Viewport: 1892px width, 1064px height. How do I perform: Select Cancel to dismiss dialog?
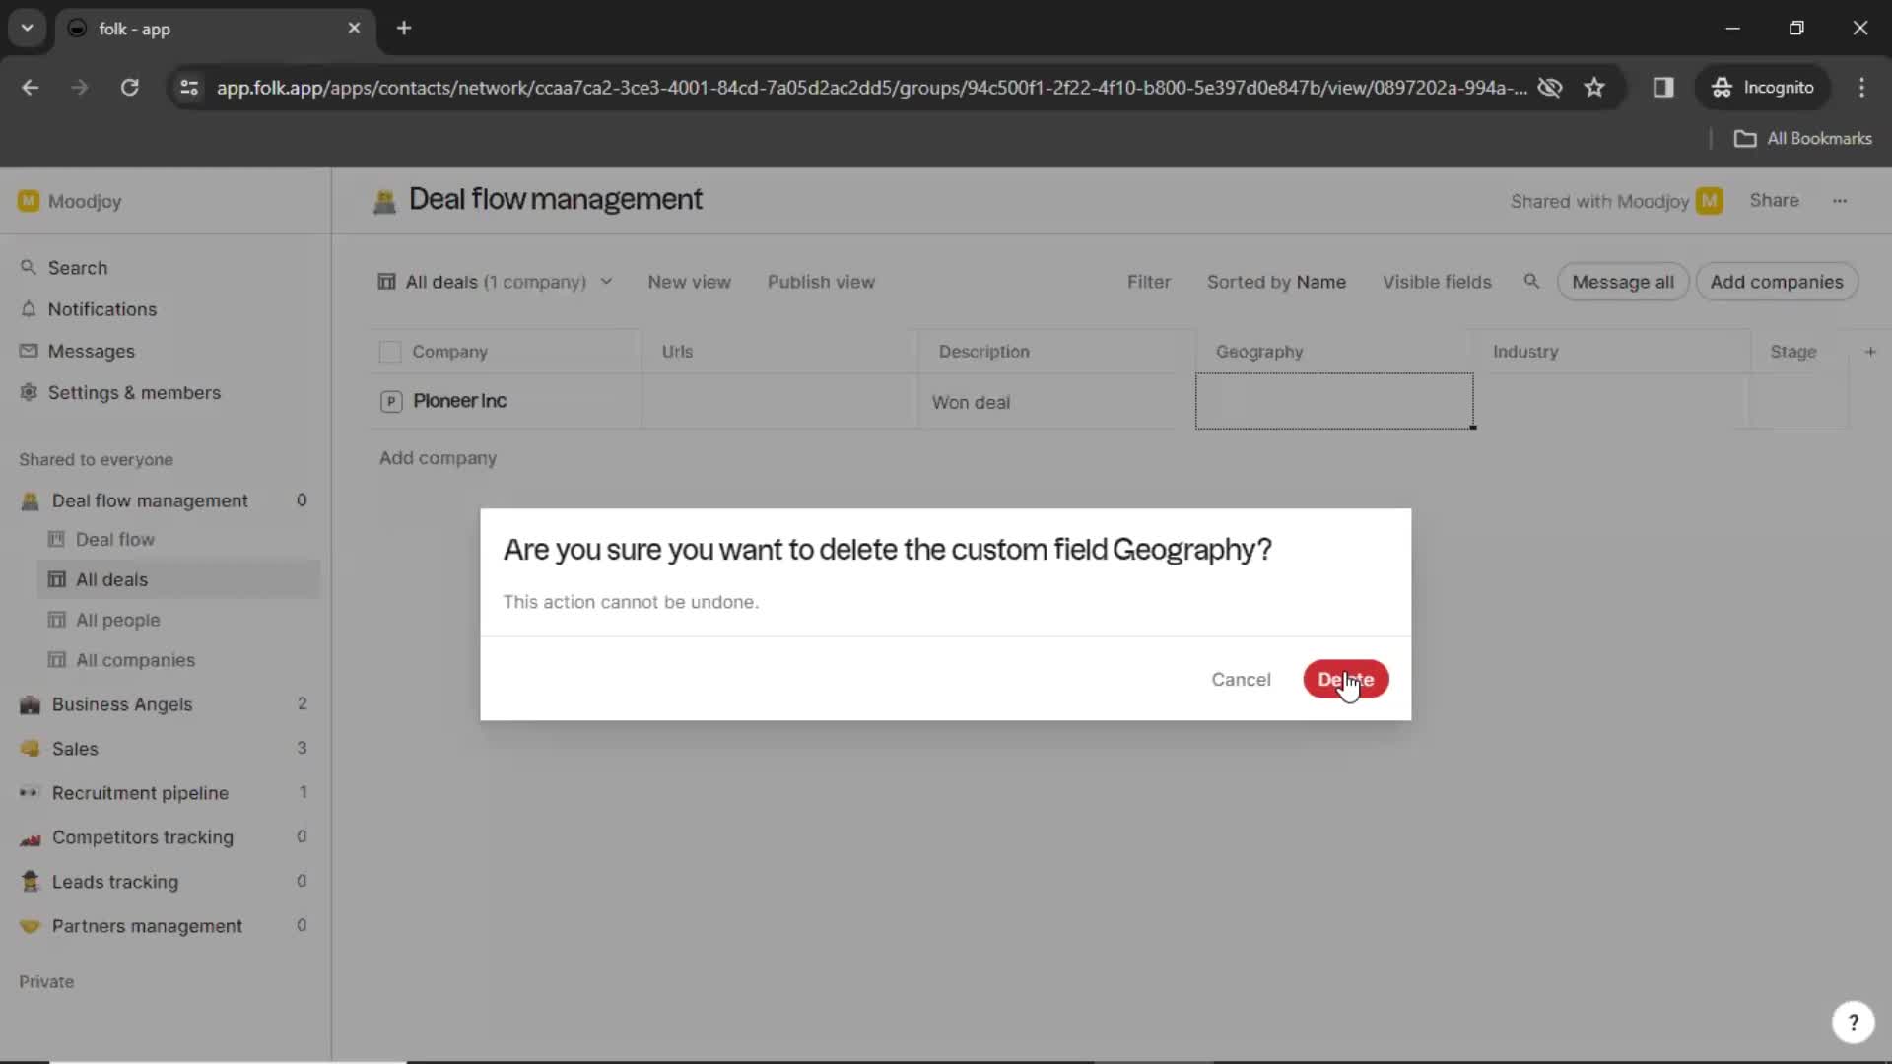coord(1241,680)
